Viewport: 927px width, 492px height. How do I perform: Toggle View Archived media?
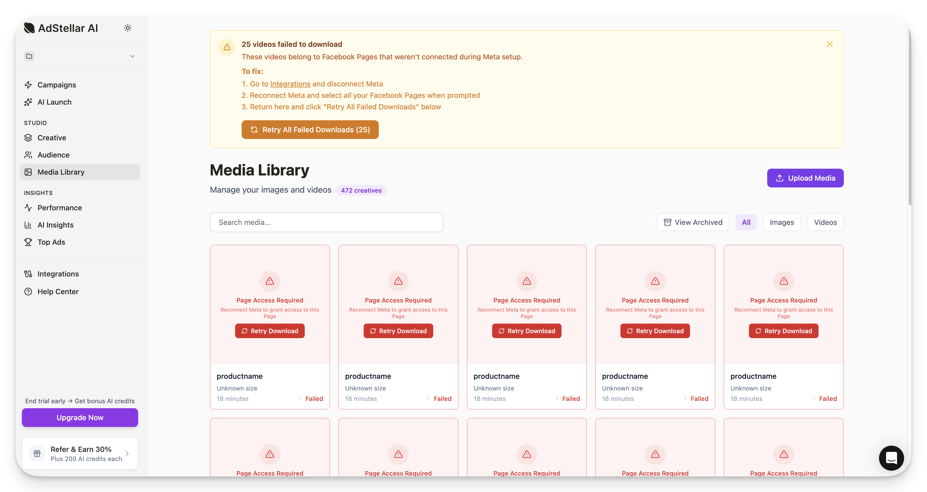(x=693, y=223)
